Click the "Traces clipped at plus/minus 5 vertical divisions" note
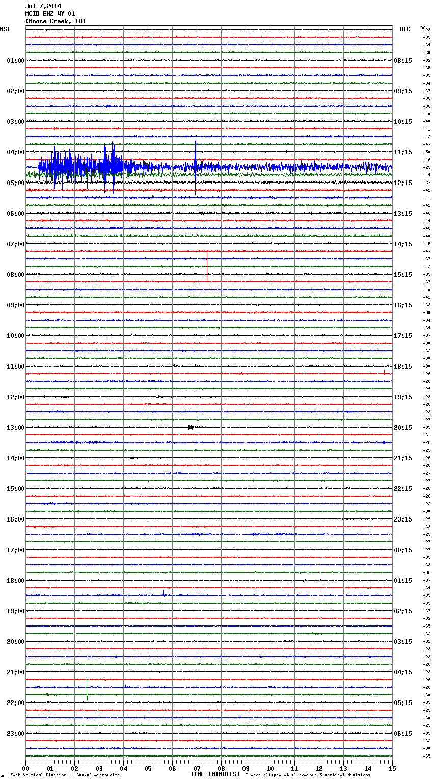This screenshot has width=433, height=782. [x=308, y=775]
